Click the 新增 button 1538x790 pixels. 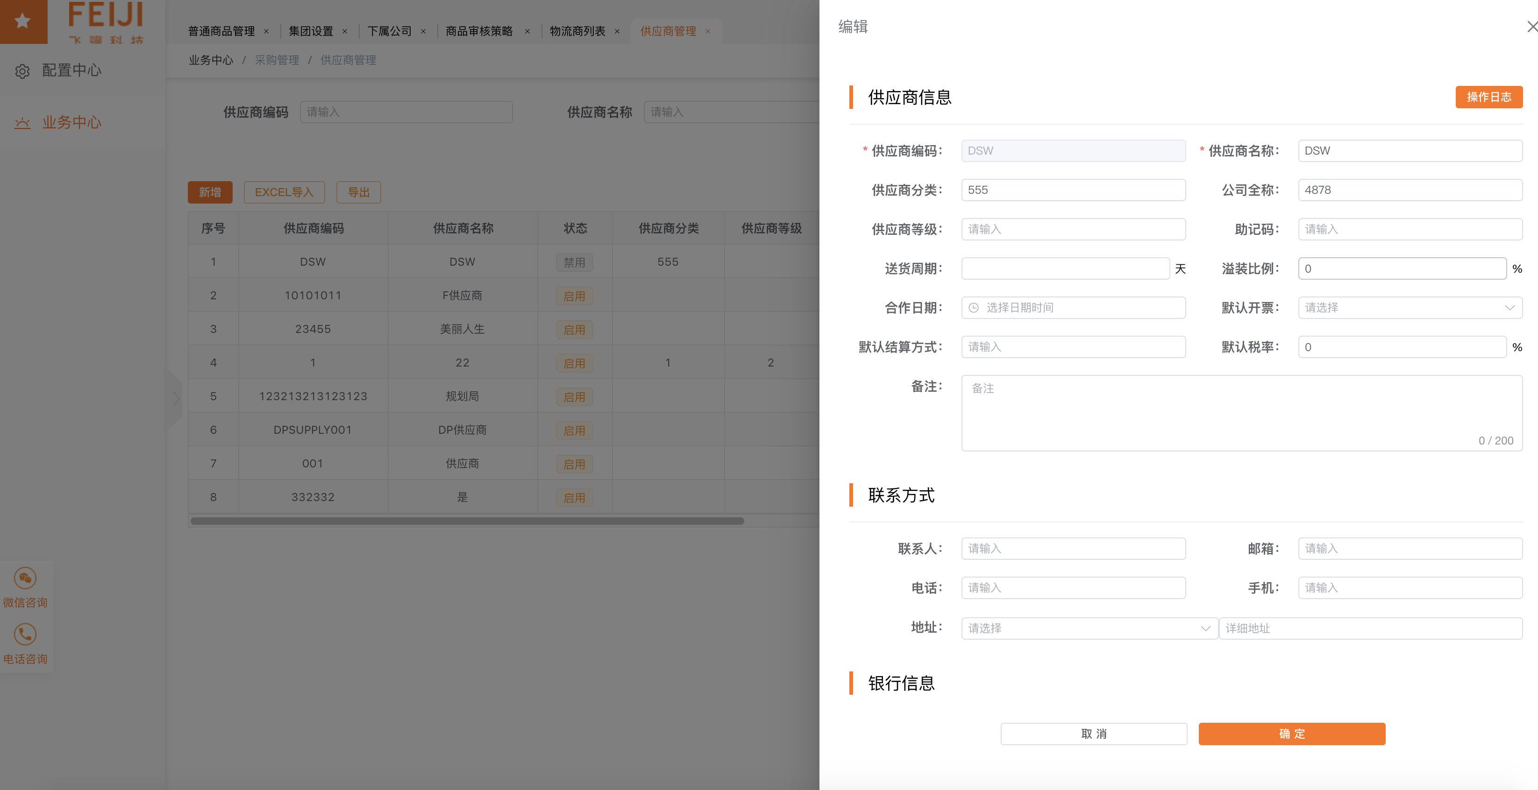tap(210, 192)
